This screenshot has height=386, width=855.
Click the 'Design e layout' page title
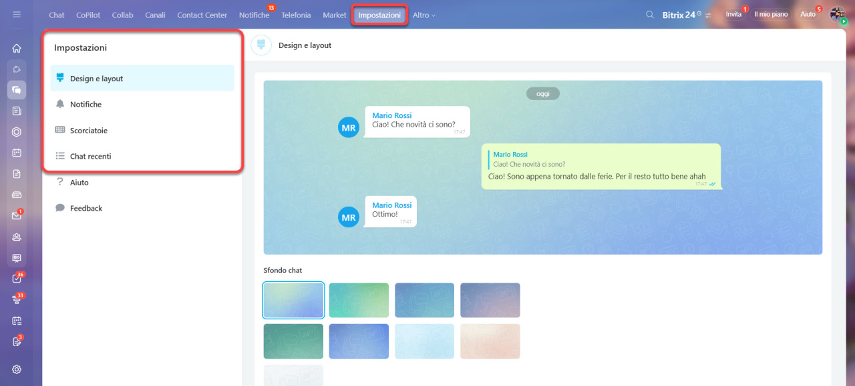305,45
